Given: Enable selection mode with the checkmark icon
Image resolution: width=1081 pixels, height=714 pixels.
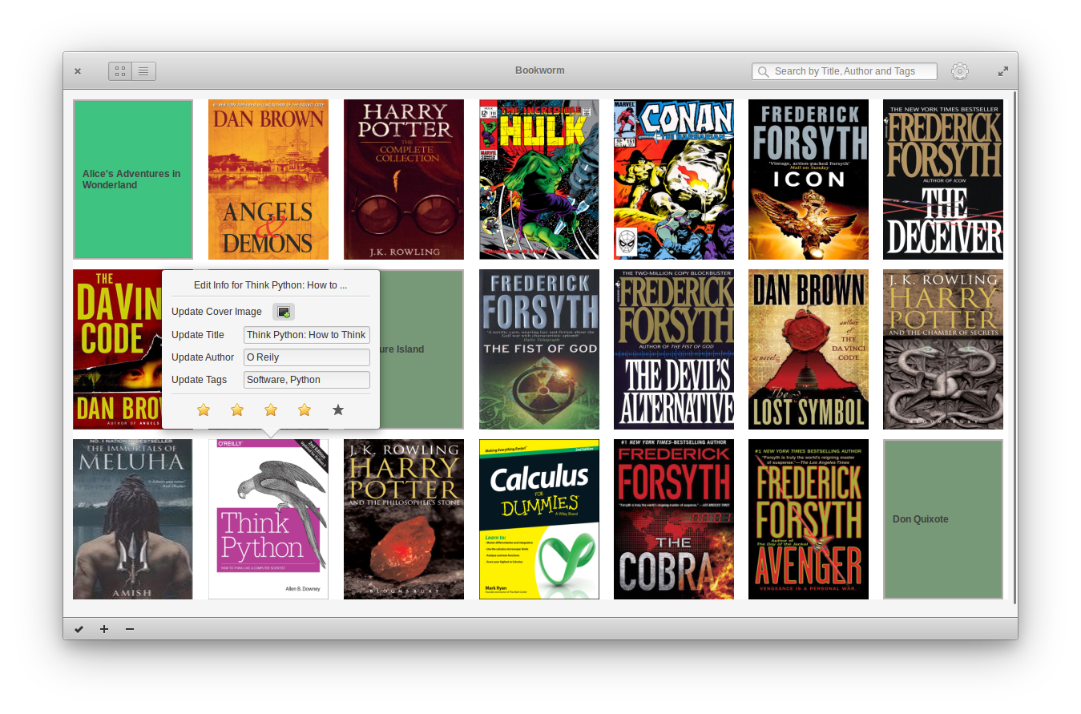Looking at the screenshot, I should tap(79, 629).
